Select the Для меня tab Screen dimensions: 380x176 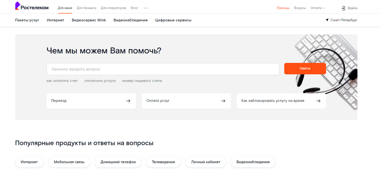click(65, 8)
